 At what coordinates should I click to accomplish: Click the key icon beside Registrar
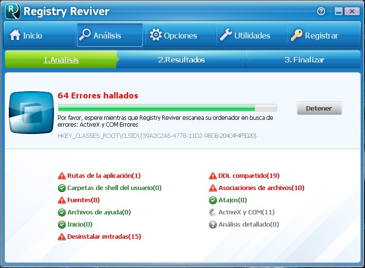297,35
